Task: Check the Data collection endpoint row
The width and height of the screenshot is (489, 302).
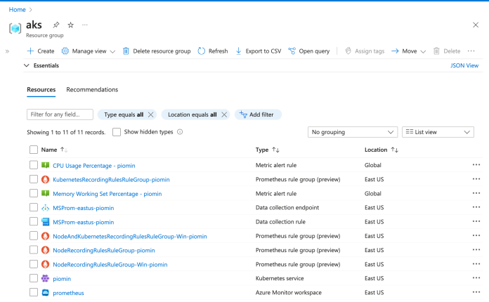Action: click(34, 207)
